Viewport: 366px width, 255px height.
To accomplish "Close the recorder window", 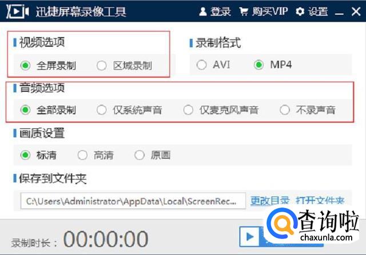I will tap(356, 11).
